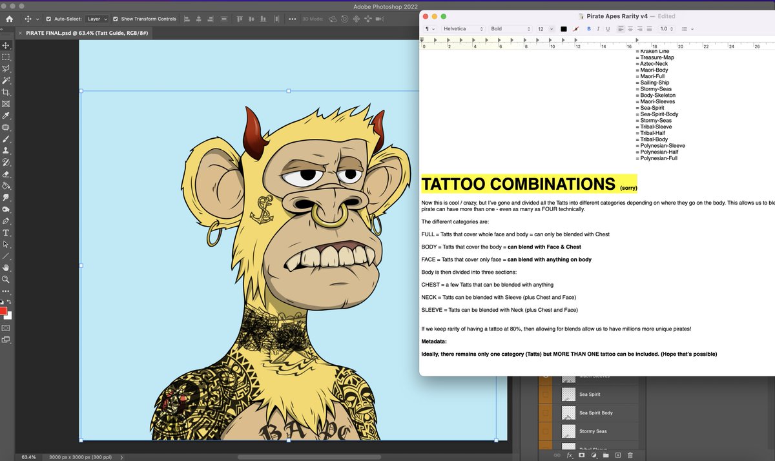
Task: Click Align left edges icon
Action: (187, 19)
